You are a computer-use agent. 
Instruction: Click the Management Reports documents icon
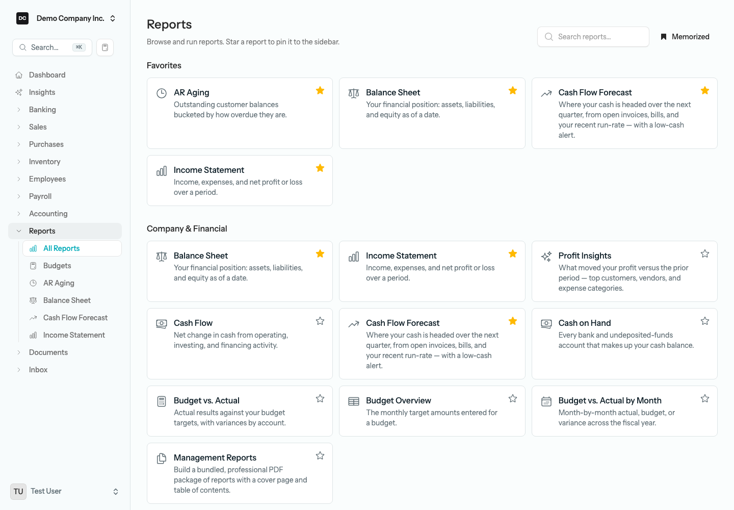coord(162,458)
